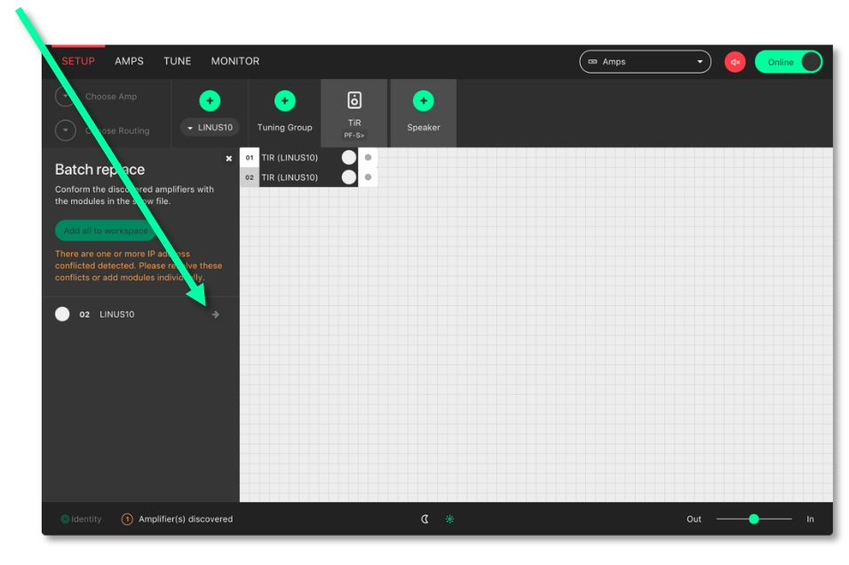Open the Choose Routing selector
Screen dimensions: 849x565
66,130
